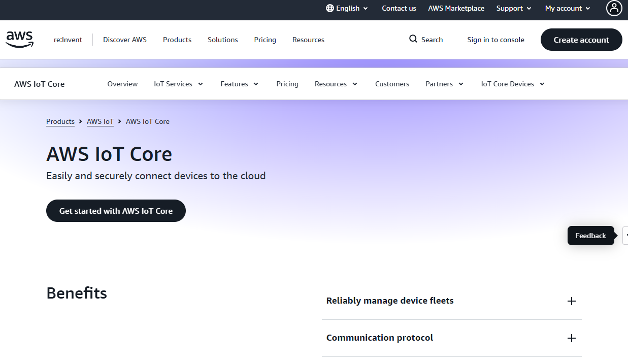
Task: Expand Reliably manage device fleets plus icon
Action: (x=572, y=301)
